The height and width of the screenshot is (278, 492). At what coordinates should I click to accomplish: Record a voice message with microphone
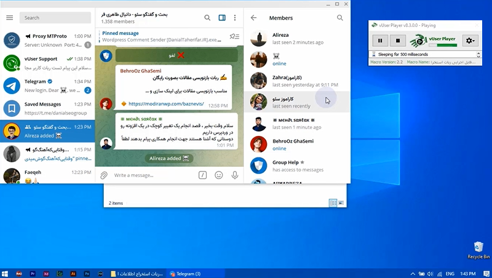(235, 175)
